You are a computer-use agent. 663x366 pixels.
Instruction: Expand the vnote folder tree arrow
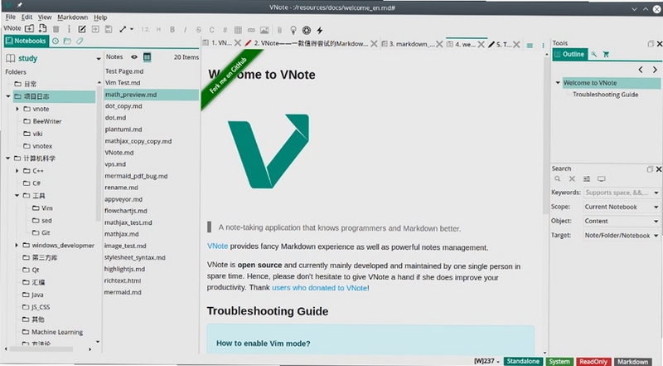(x=17, y=109)
